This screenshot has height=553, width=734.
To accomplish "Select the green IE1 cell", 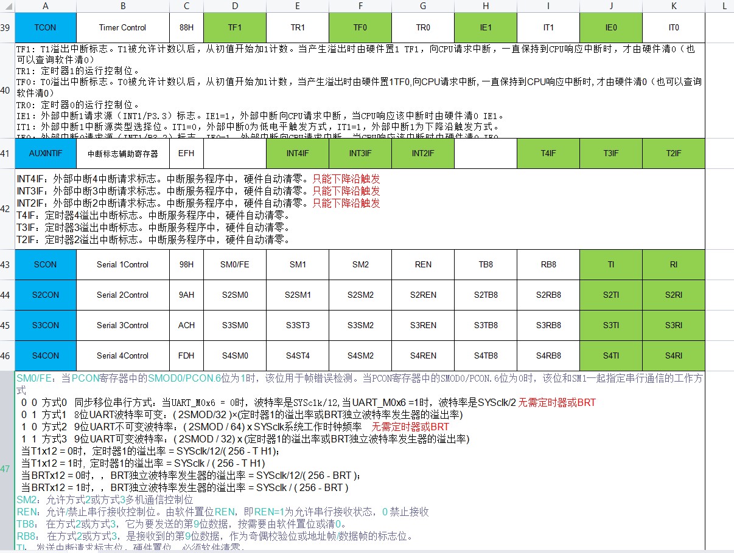I will click(486, 27).
